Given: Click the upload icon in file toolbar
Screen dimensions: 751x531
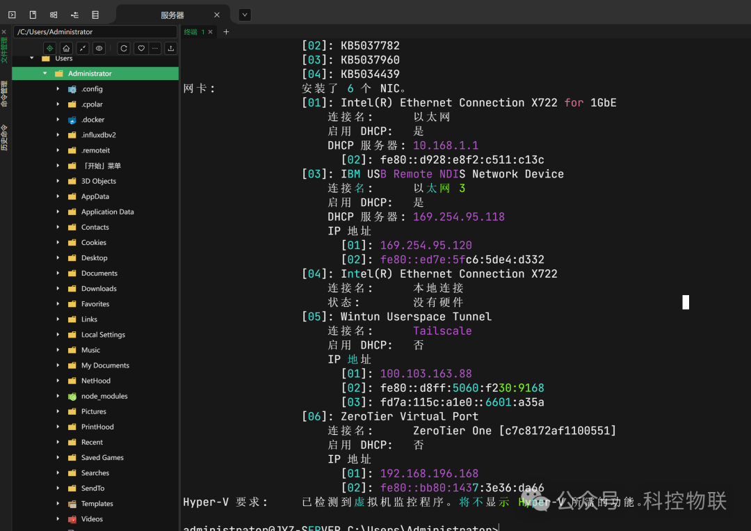Looking at the screenshot, I should pos(170,48).
